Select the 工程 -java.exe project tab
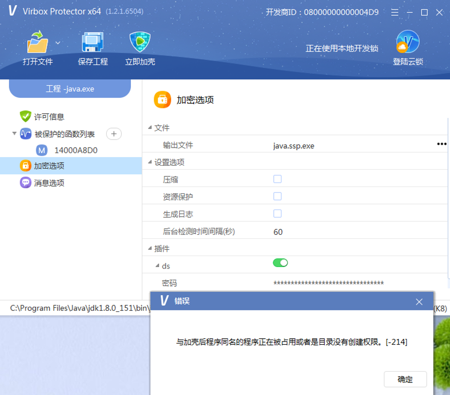The width and height of the screenshot is (450, 395). pos(70,89)
